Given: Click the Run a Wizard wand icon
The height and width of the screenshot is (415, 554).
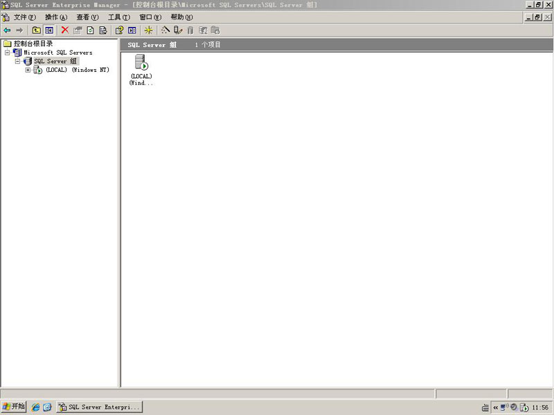Looking at the screenshot, I should tap(165, 30).
